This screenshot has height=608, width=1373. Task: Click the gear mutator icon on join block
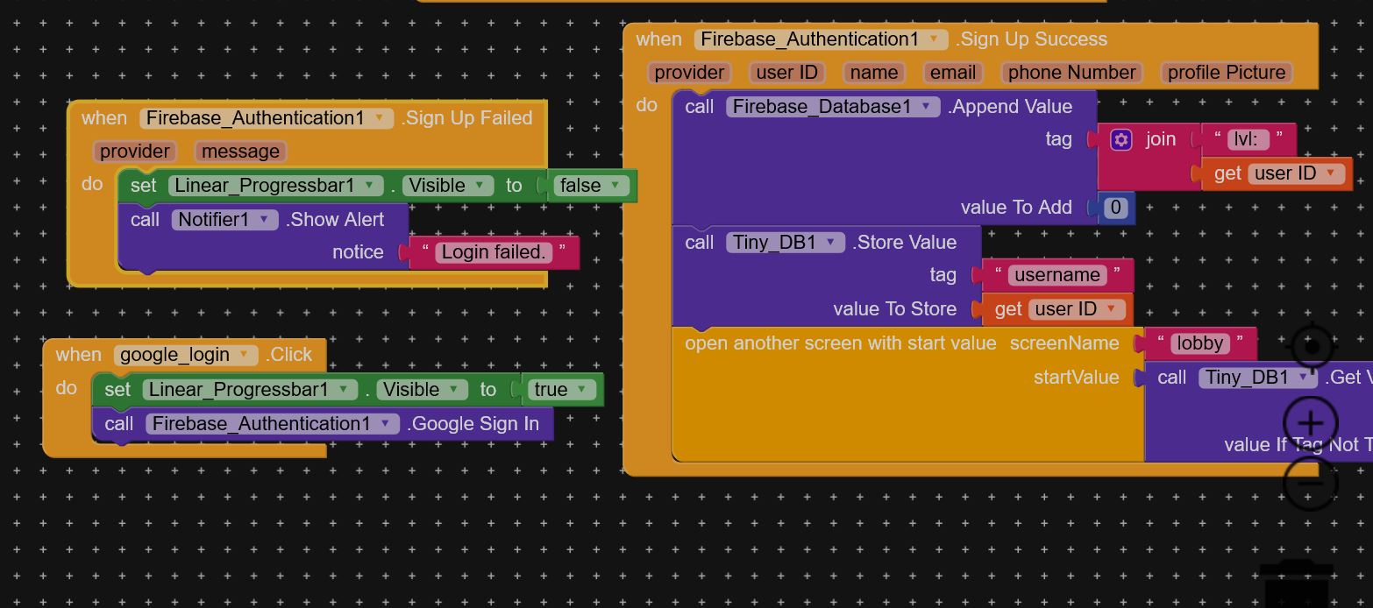(1120, 140)
